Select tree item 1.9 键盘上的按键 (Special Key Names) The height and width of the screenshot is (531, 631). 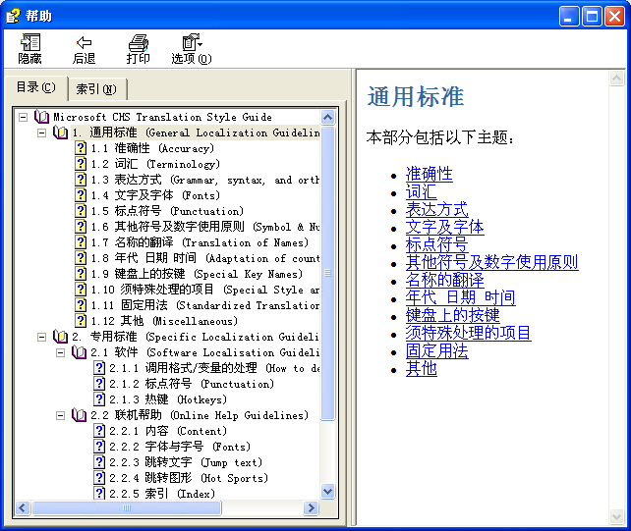197,274
